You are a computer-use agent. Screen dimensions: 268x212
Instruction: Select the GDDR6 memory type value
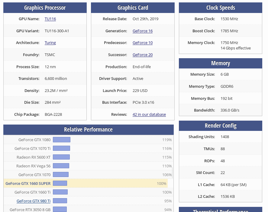227,86
